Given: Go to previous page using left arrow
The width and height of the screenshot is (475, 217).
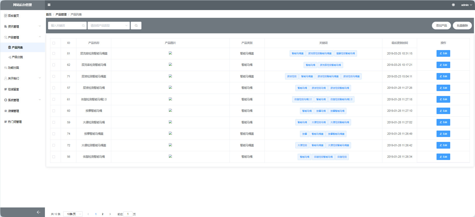Looking at the screenshot, I should (x=88, y=214).
